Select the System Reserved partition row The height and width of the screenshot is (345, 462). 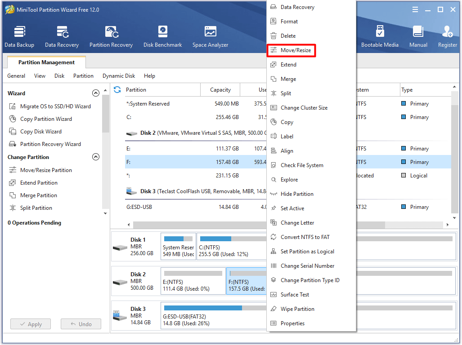(196, 104)
